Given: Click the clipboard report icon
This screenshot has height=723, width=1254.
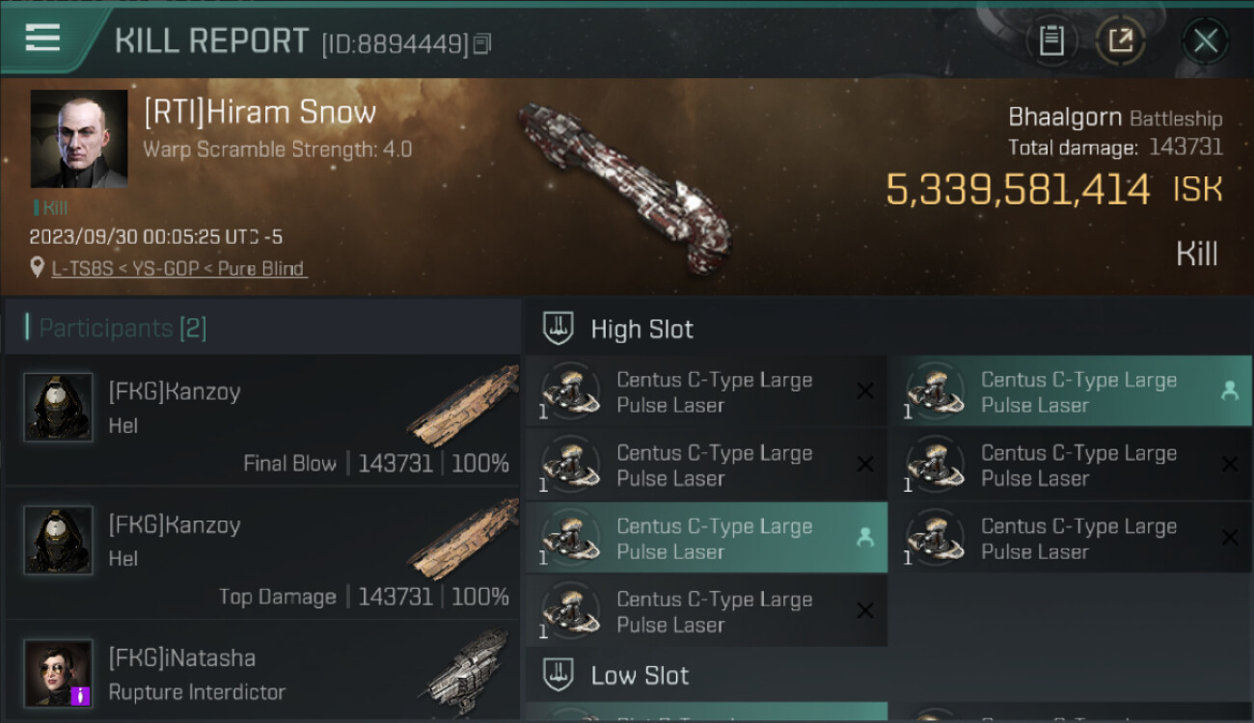Looking at the screenshot, I should 1051,40.
